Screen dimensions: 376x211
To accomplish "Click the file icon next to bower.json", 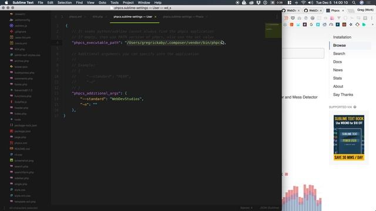I will 11,67.
